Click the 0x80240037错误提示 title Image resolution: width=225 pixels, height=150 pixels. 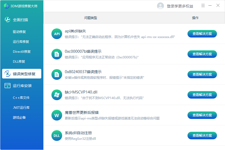[x=83, y=72]
